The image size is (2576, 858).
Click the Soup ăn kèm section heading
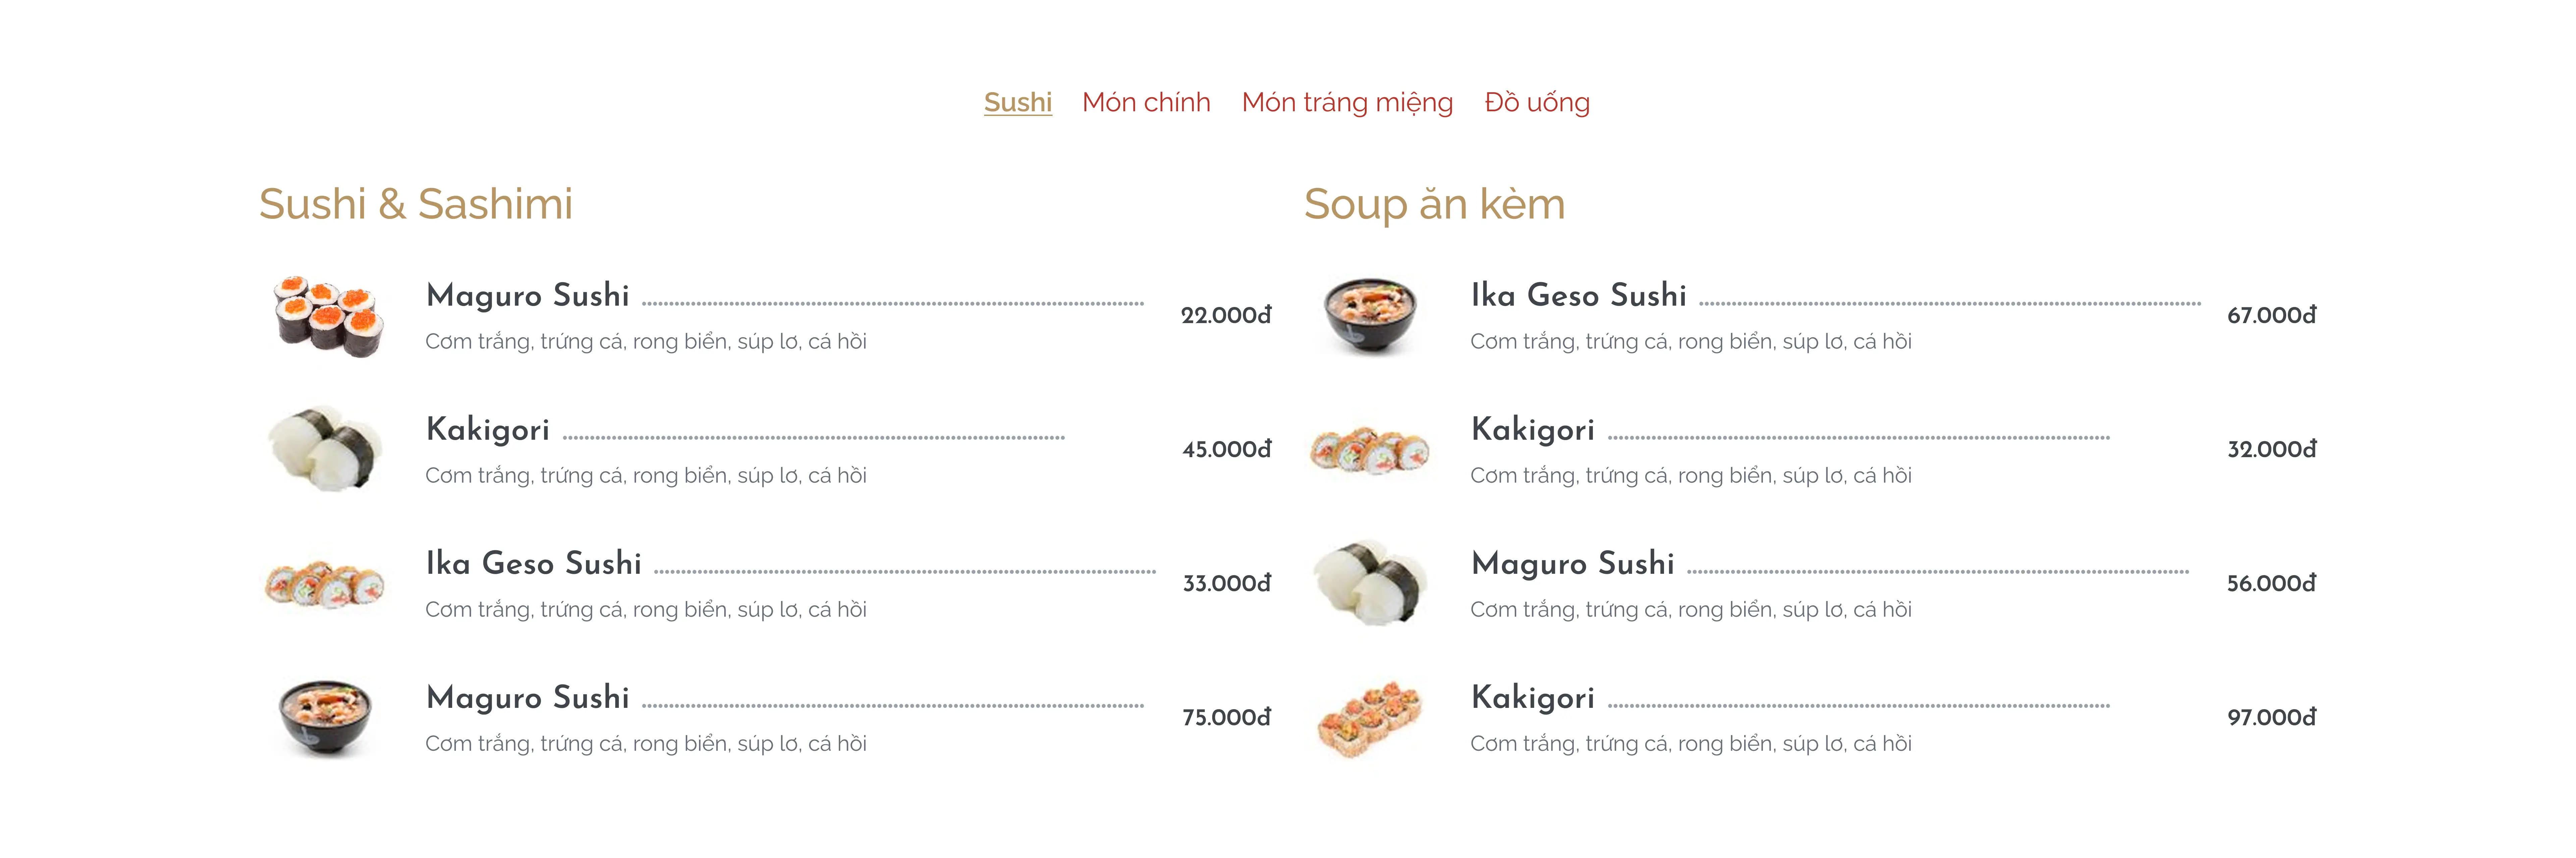(x=1434, y=204)
